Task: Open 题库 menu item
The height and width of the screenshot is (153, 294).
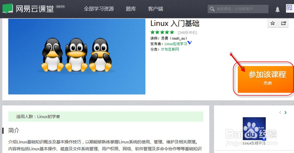Action: (x=131, y=9)
